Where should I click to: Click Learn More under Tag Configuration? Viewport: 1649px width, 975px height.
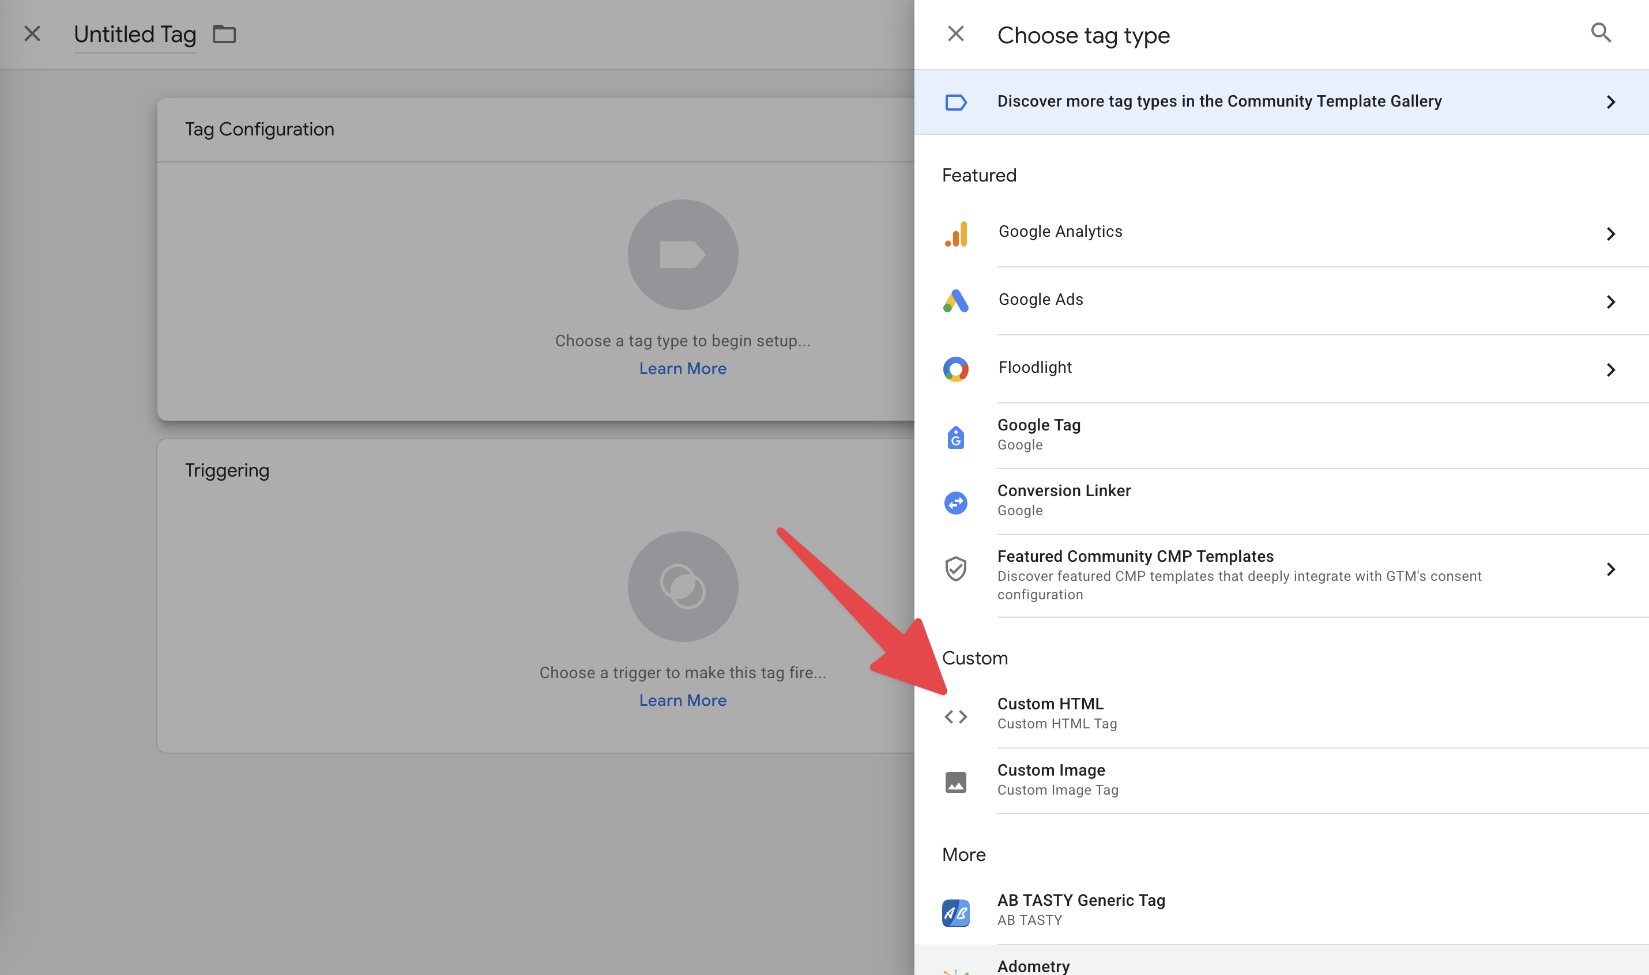click(682, 369)
